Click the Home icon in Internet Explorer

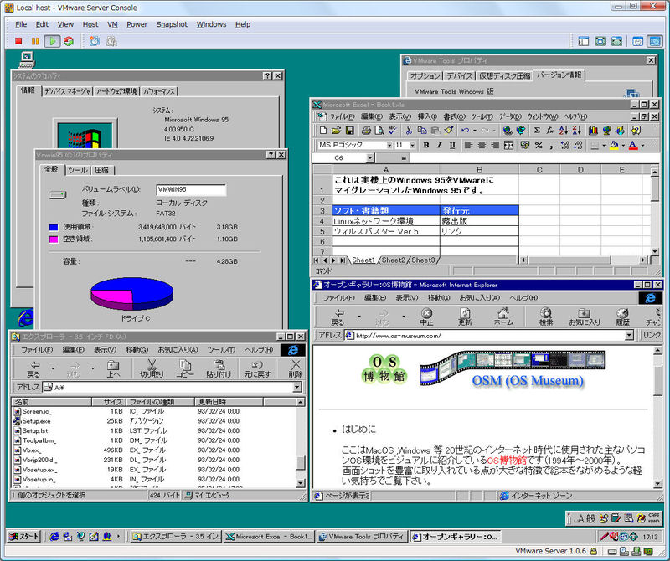click(503, 317)
